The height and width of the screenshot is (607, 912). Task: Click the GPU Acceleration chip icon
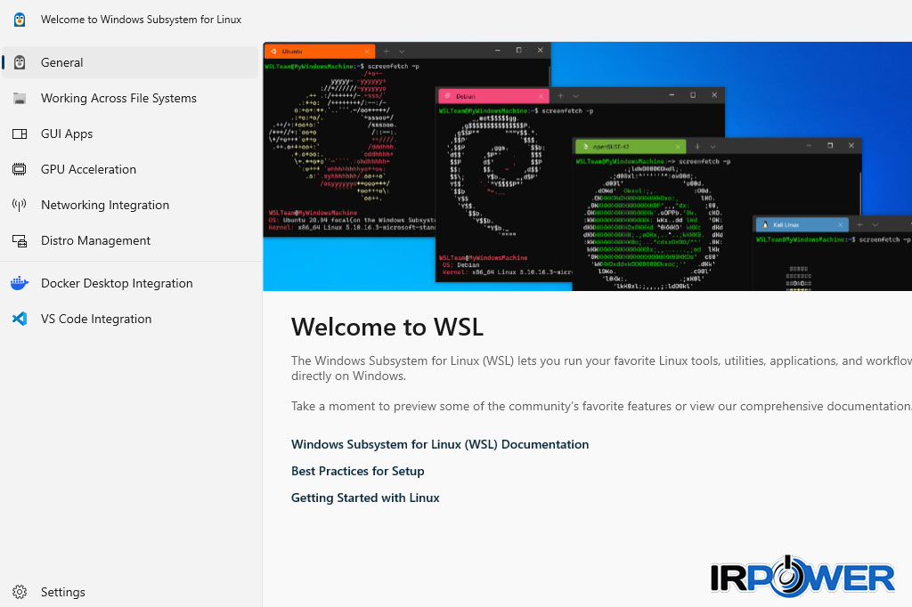[x=20, y=169]
